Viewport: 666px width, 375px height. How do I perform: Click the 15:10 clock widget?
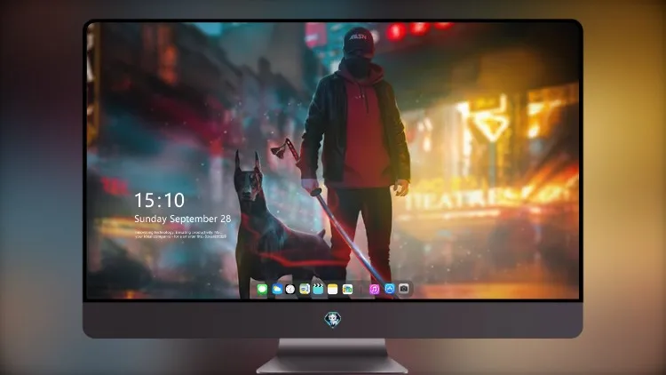tap(159, 200)
